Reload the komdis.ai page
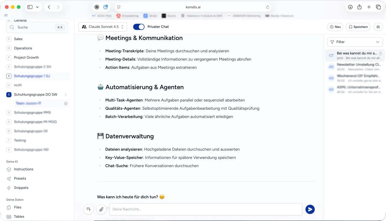 267,7
